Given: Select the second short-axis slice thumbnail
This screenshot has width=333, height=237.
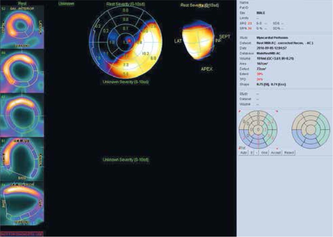Looking at the screenshot, I should coord(22,71).
